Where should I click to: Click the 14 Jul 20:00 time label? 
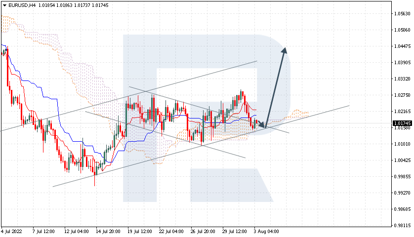coord(108,232)
